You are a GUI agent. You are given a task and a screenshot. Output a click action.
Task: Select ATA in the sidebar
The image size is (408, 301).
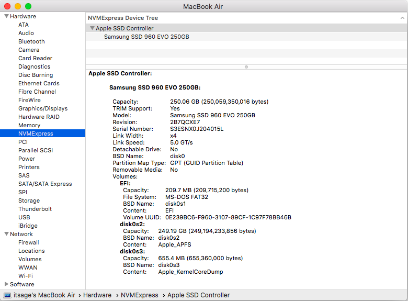[24, 25]
